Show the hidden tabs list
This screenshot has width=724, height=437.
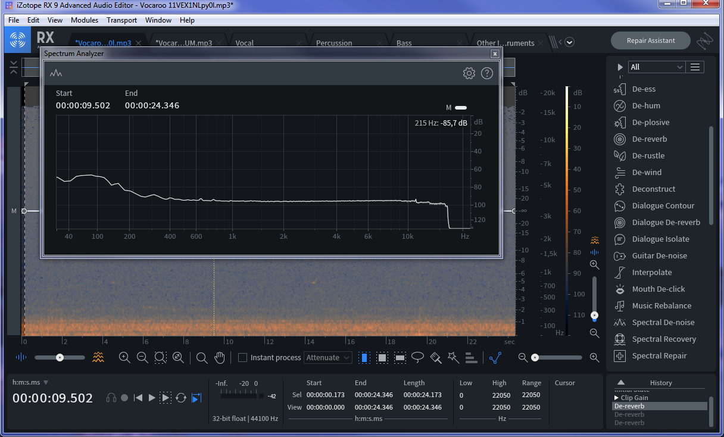coord(570,42)
